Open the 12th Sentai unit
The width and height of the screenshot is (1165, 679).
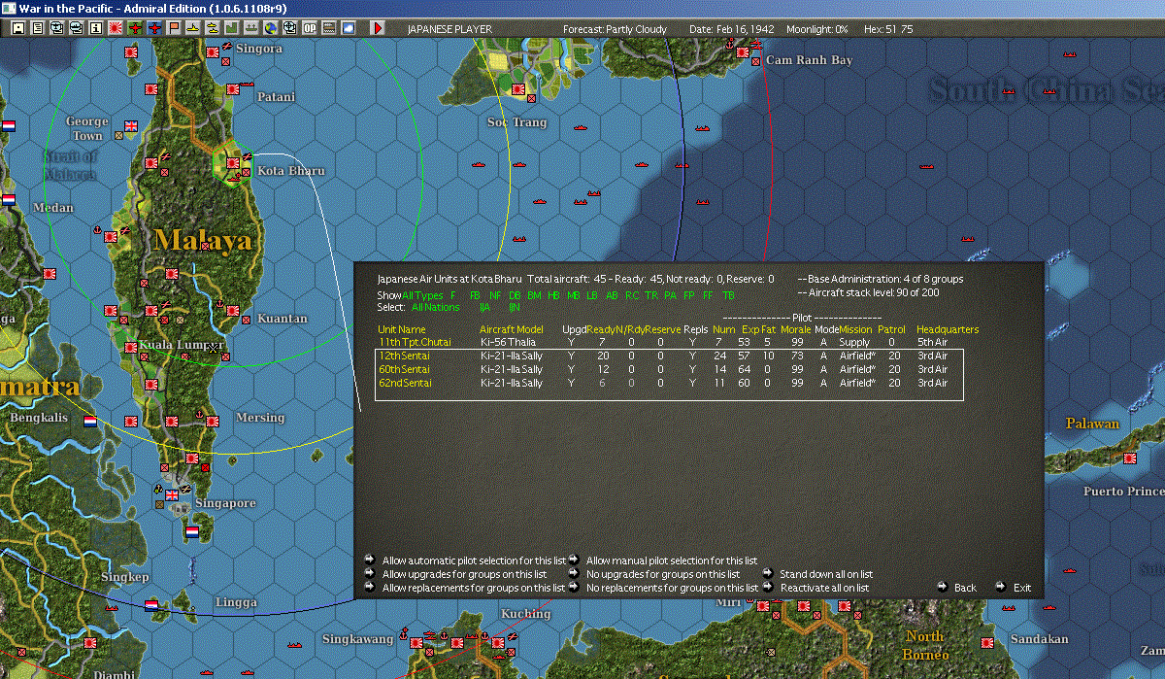tap(406, 356)
